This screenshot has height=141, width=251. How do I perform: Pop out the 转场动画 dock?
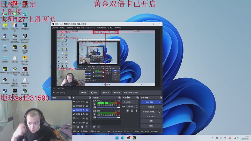pyautogui.click(x=137, y=97)
